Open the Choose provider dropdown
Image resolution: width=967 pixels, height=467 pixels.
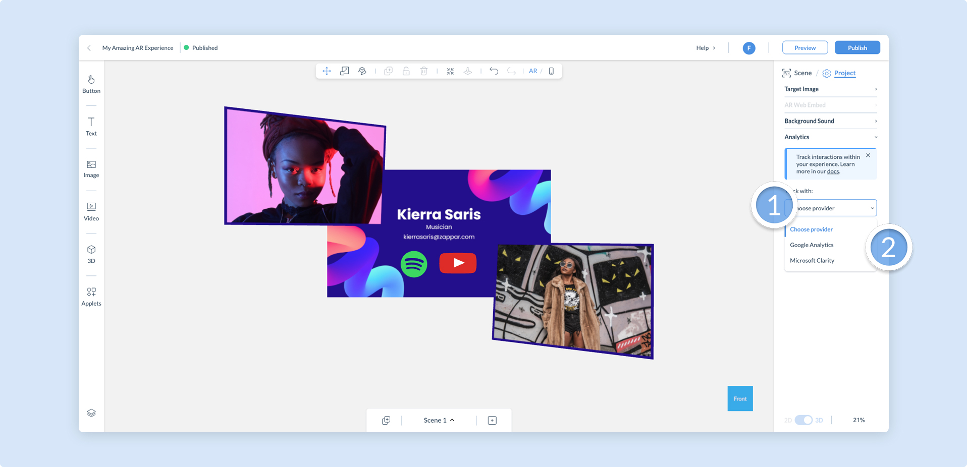(x=831, y=208)
